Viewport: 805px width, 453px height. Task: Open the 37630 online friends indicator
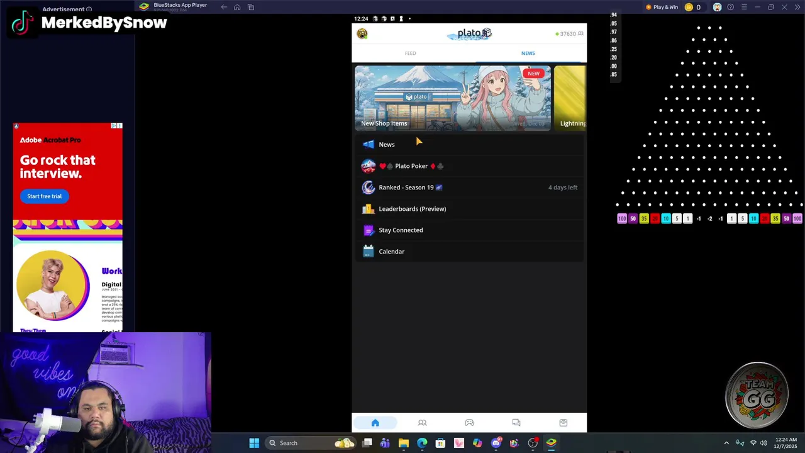click(569, 34)
